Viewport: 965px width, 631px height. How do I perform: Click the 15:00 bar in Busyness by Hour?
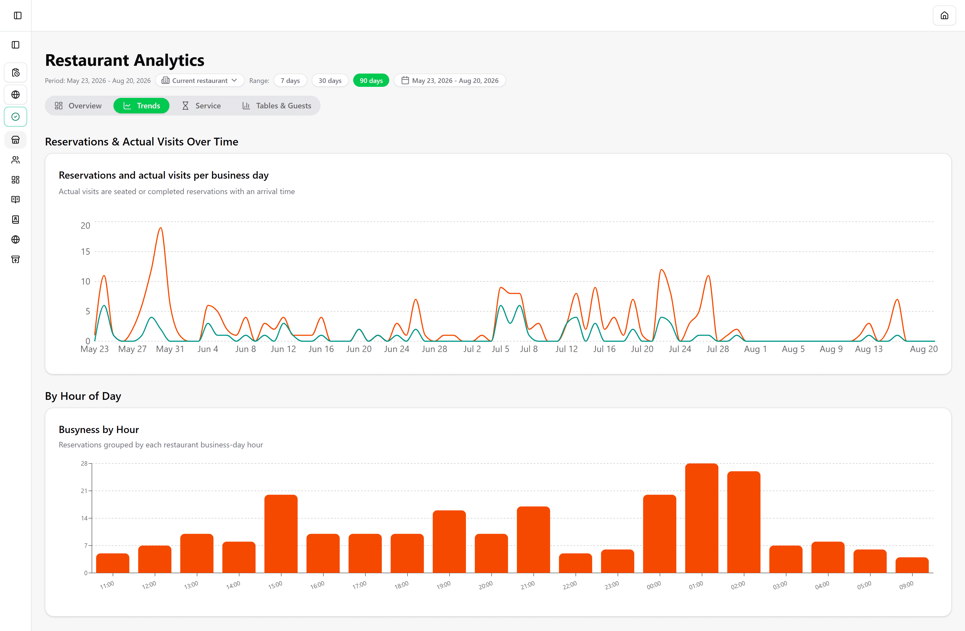click(281, 534)
